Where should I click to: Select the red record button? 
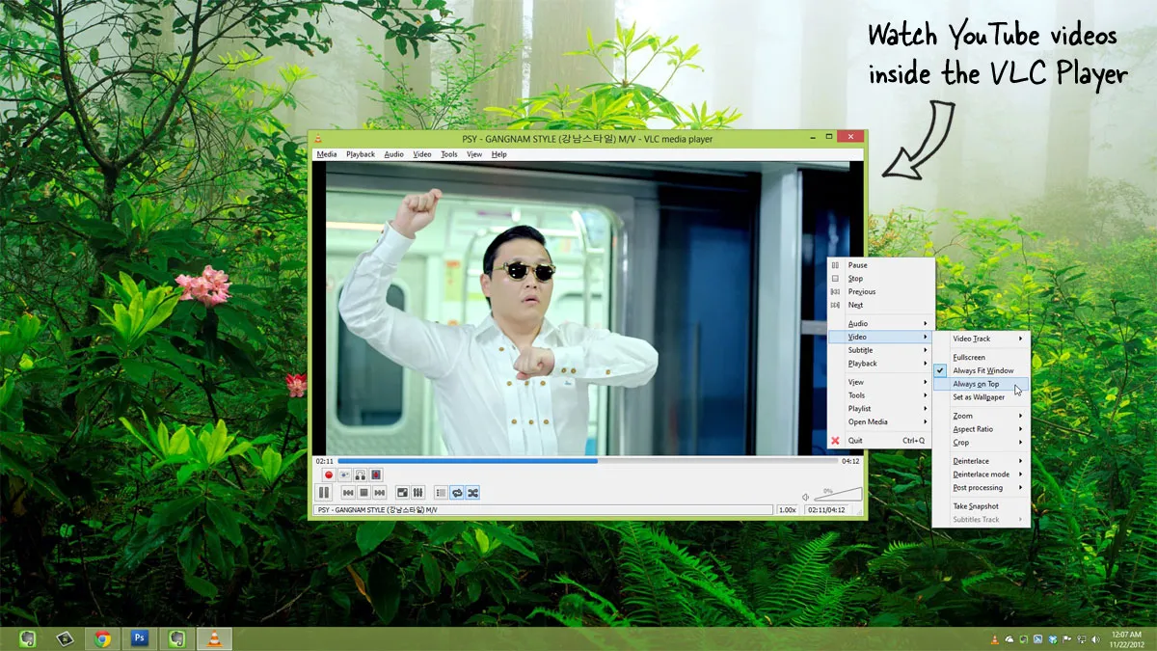[x=328, y=475]
